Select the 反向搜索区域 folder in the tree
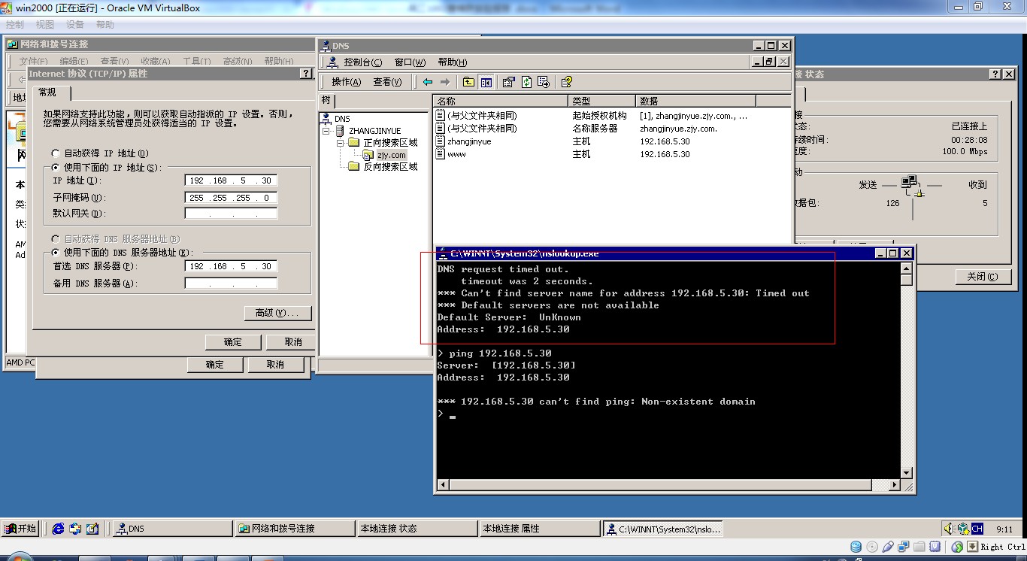1027x561 pixels. point(390,167)
